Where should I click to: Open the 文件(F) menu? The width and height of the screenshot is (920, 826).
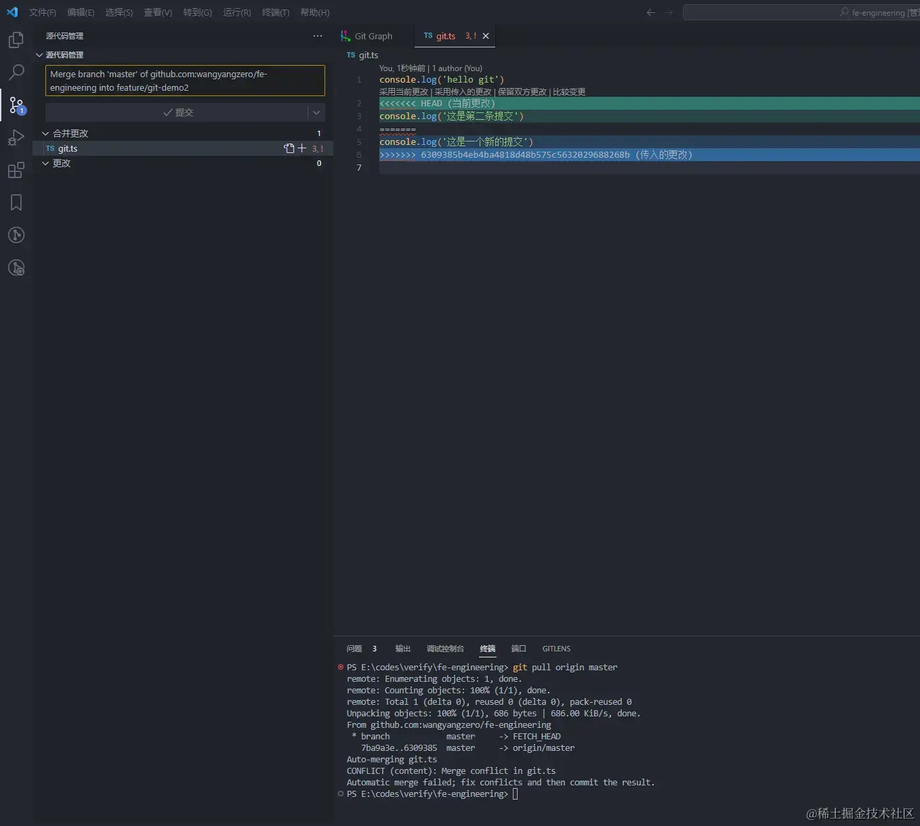(x=42, y=12)
